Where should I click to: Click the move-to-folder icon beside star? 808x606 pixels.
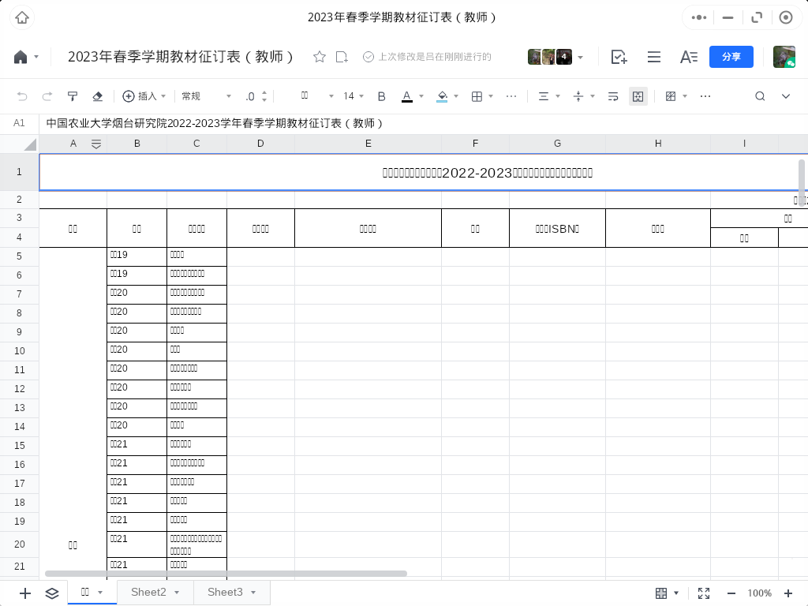(342, 57)
